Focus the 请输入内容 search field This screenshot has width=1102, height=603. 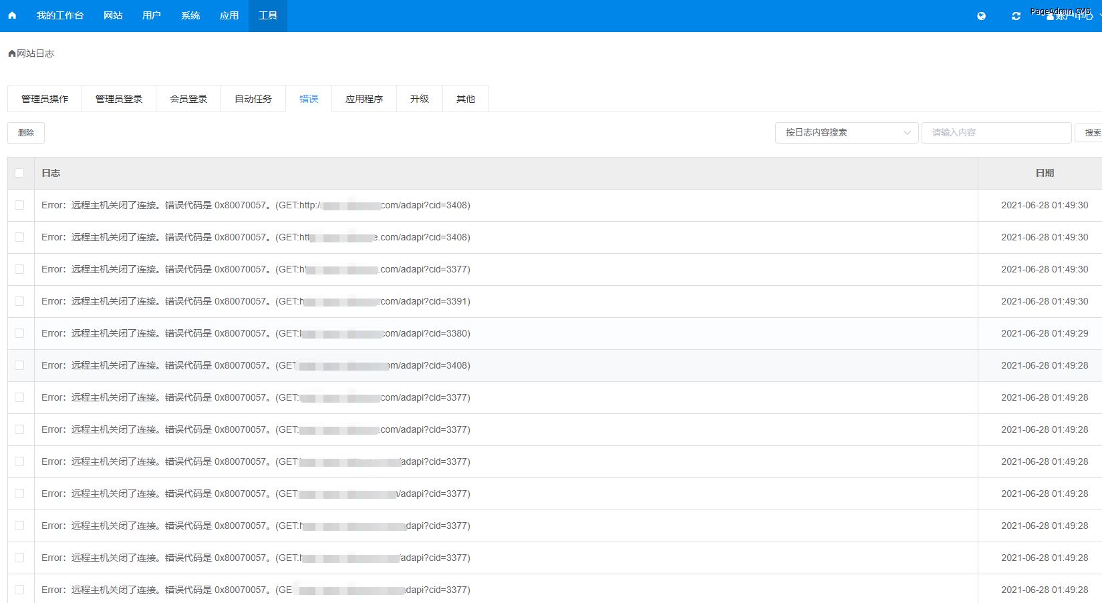point(996,133)
